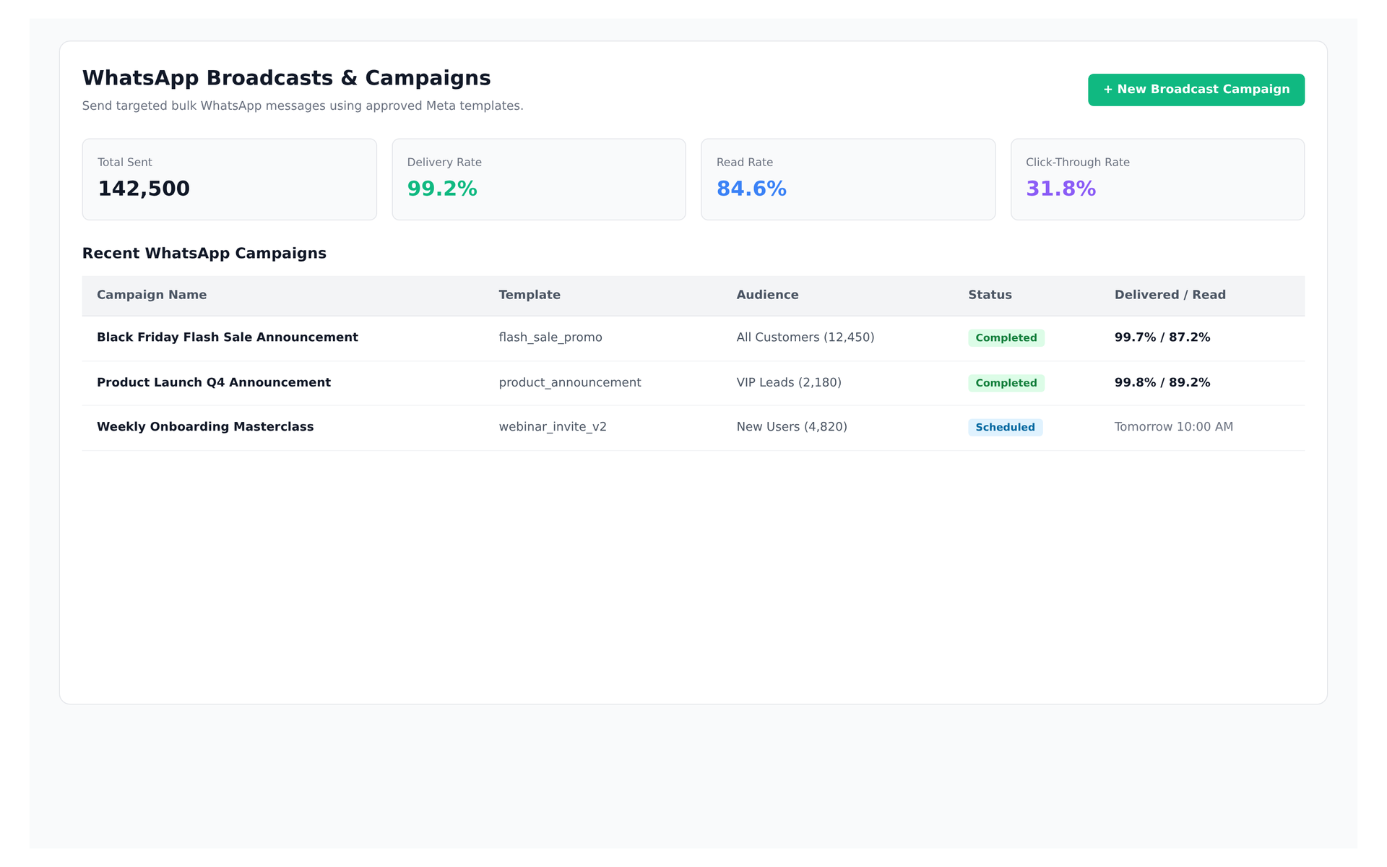Open Weekly Onboarding Masterclass campaign
1387x867 pixels.
[205, 427]
